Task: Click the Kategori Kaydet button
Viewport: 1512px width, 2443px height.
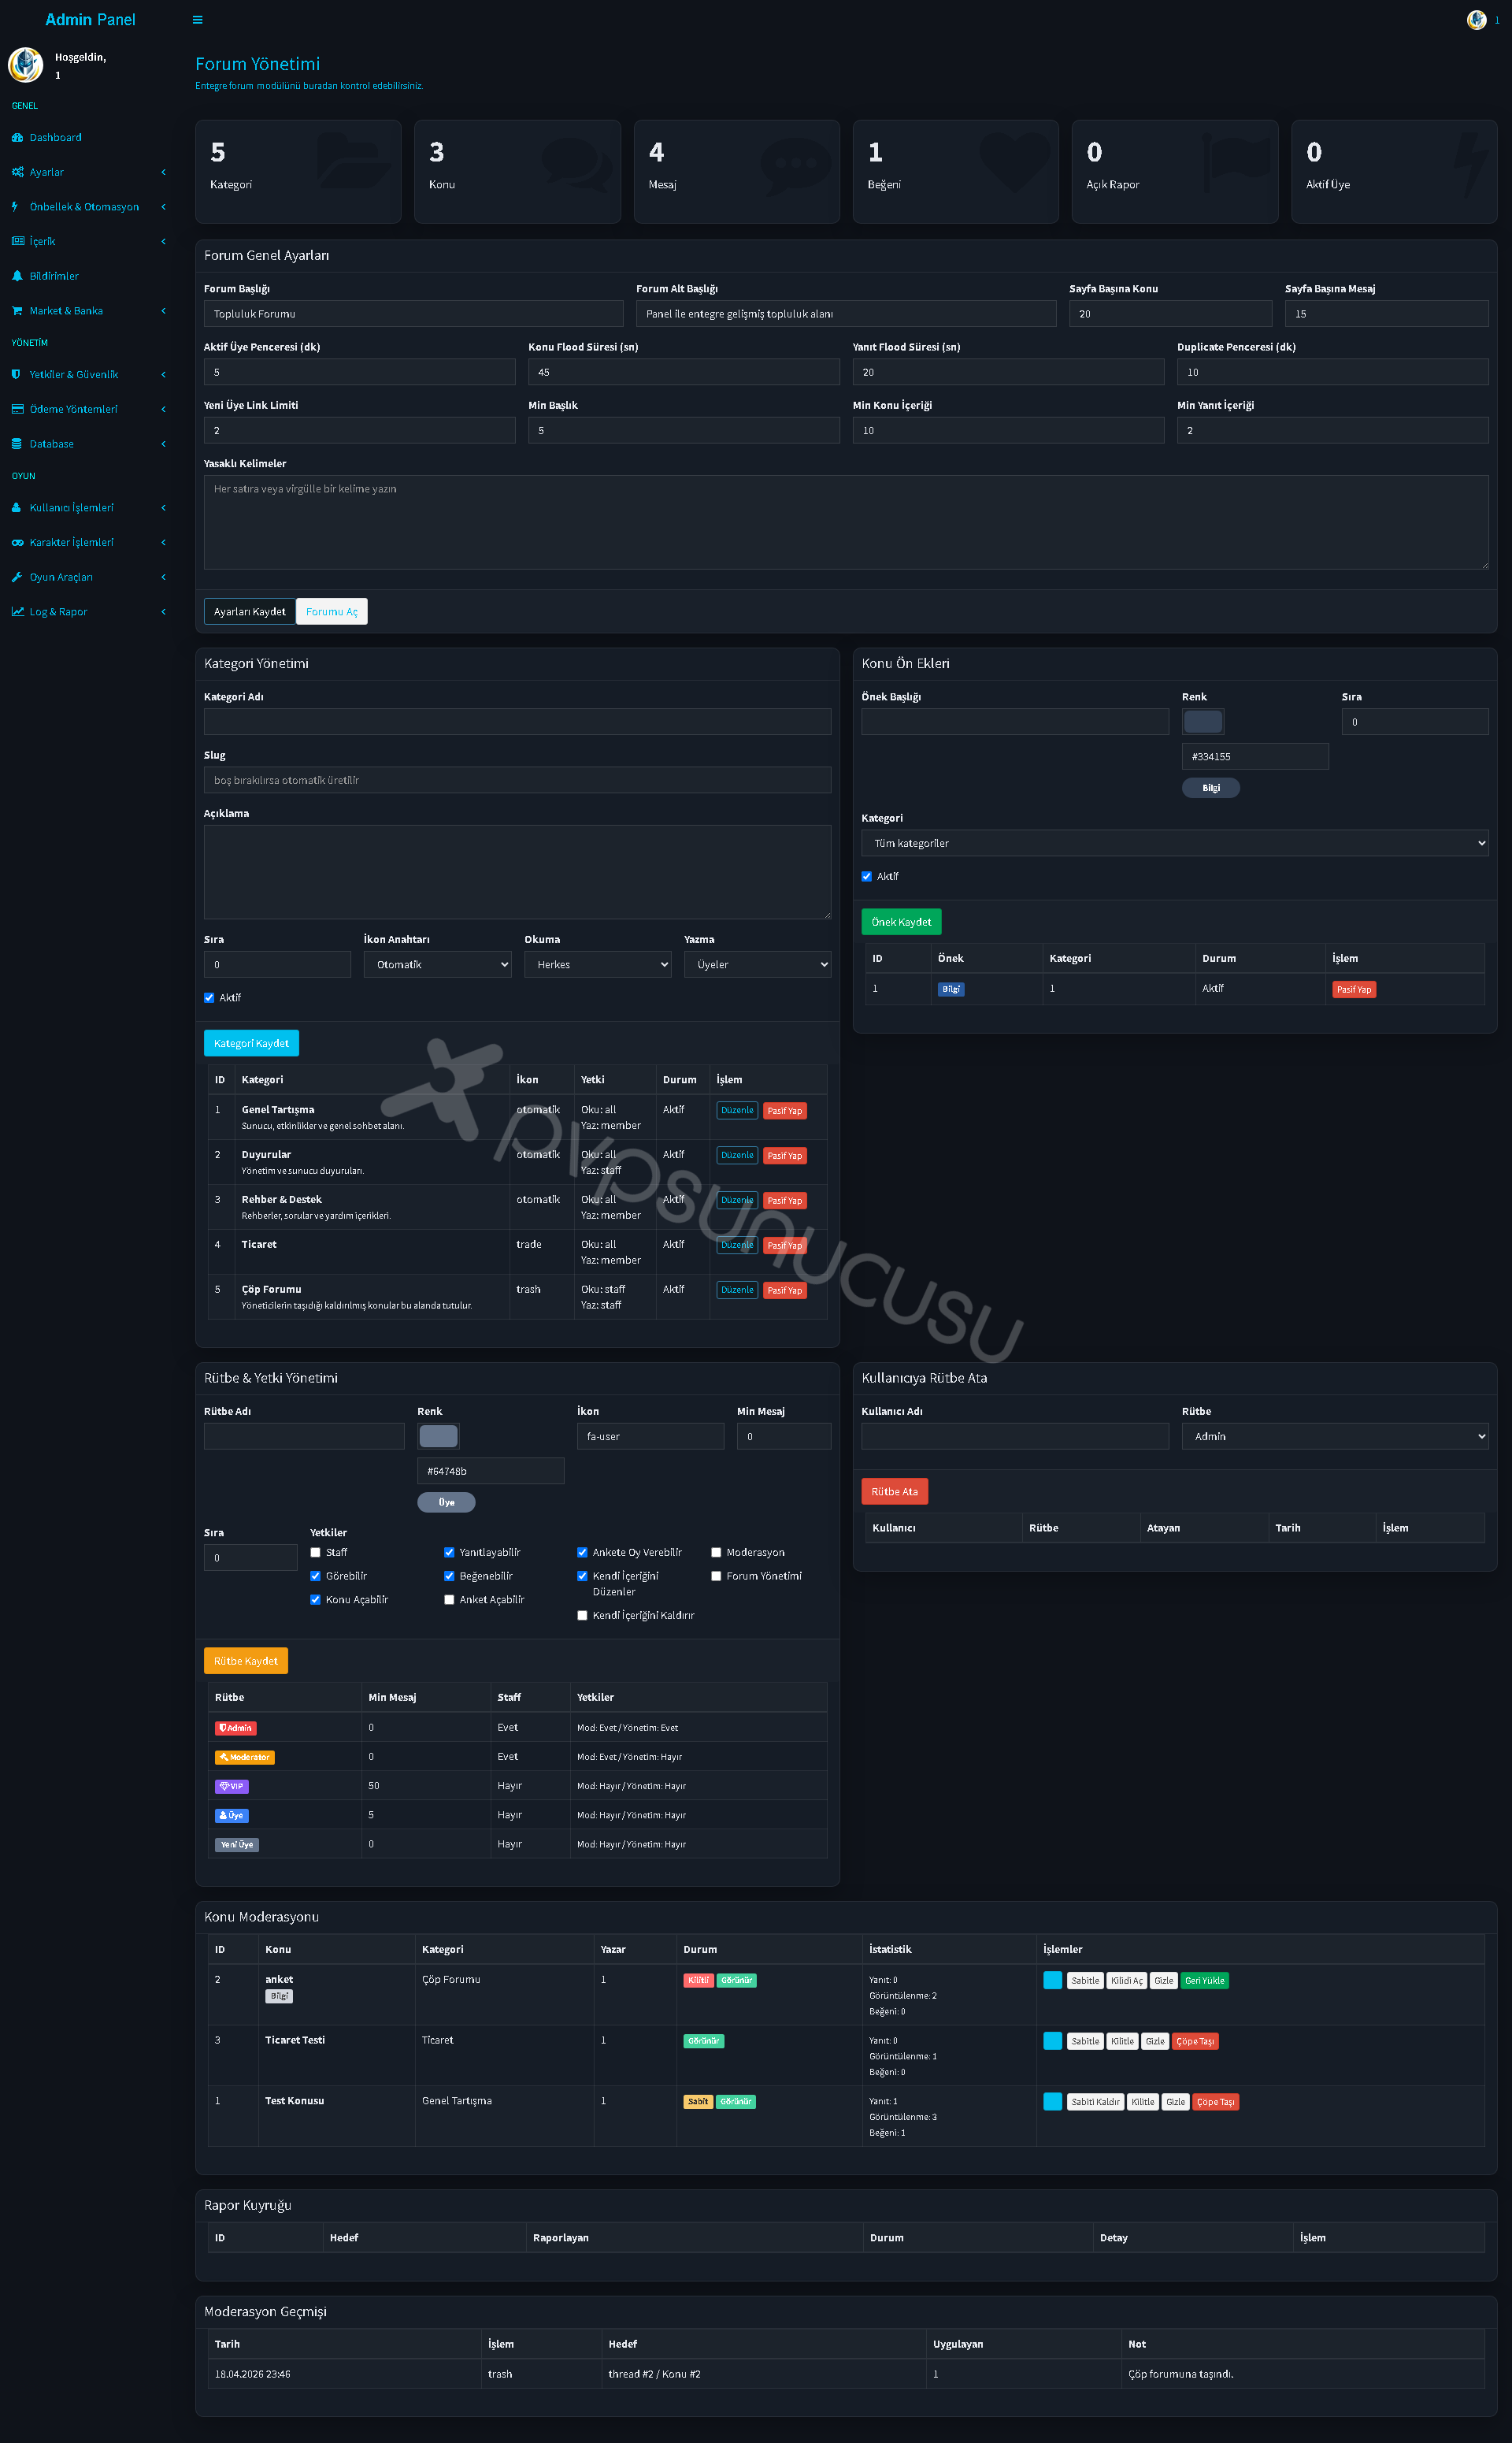Action: (251, 1043)
